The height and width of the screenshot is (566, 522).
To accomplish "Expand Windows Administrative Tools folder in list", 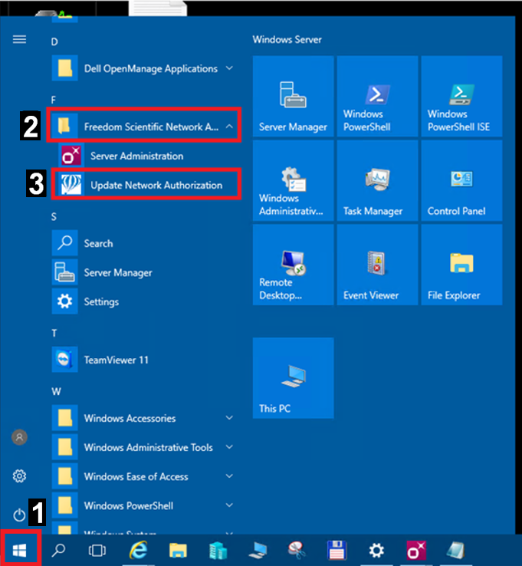I will [143, 447].
